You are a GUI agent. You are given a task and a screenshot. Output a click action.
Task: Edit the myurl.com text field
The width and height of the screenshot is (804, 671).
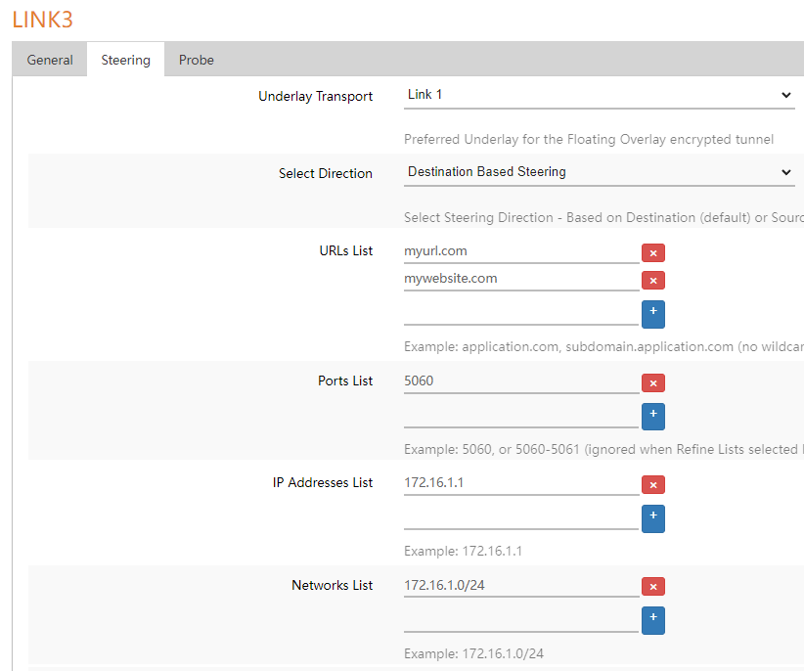[x=520, y=251]
